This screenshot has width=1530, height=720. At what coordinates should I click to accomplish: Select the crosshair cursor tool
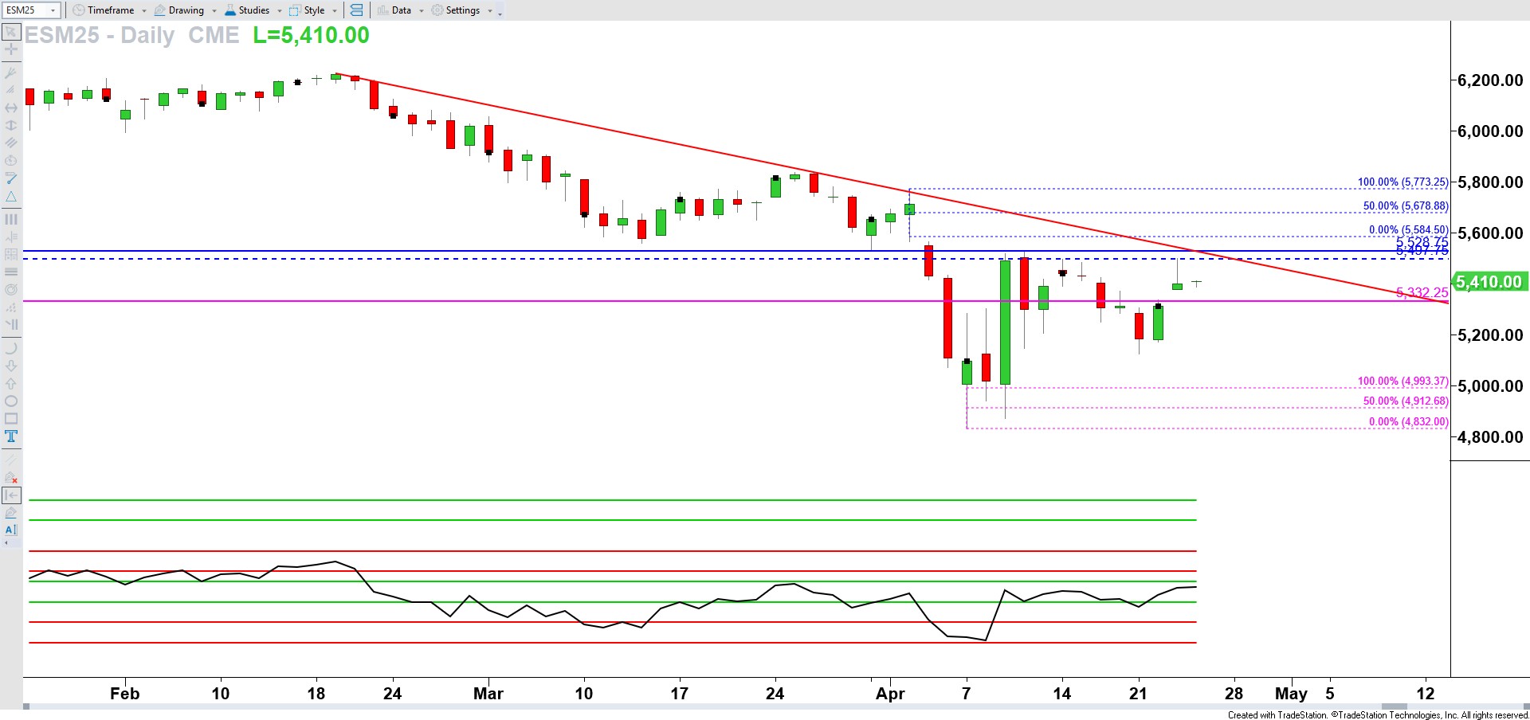(11, 49)
